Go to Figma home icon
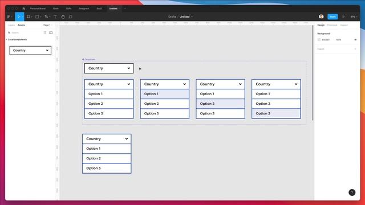The width and height of the screenshot is (365, 205). click(23, 9)
